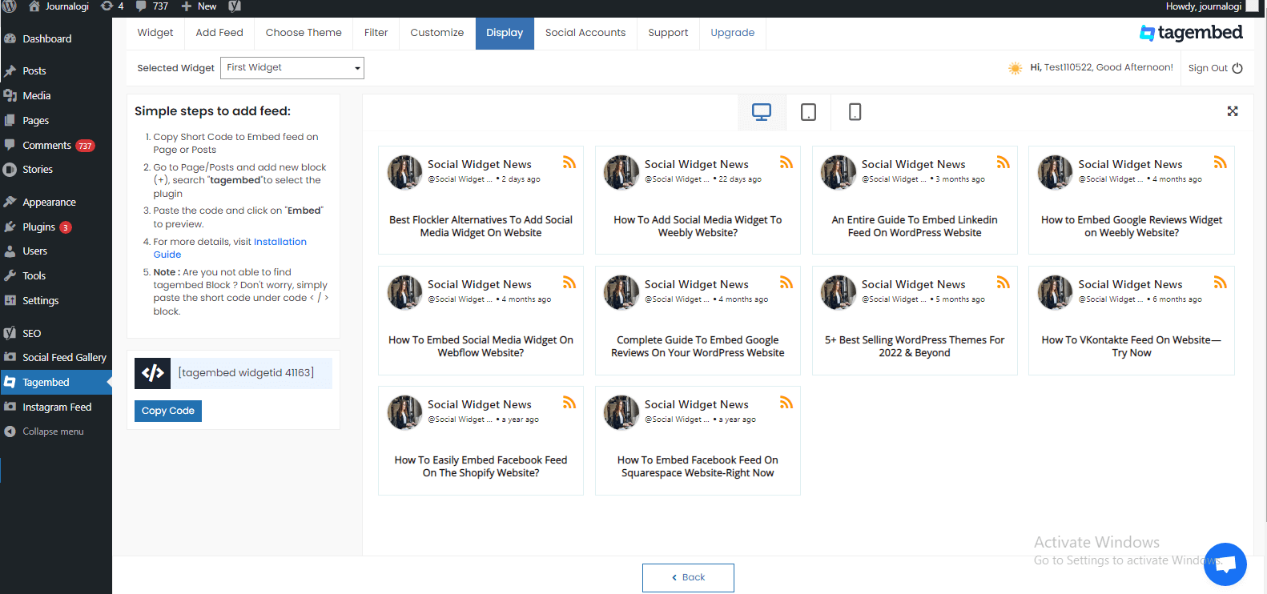Image resolution: width=1267 pixels, height=594 pixels.
Task: Click the Sign Out power icon
Action: pyautogui.click(x=1237, y=68)
